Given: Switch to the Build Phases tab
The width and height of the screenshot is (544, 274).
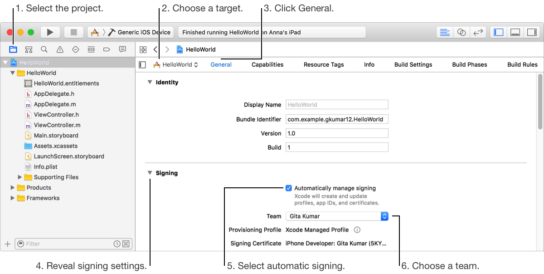Looking at the screenshot, I should pos(470,65).
